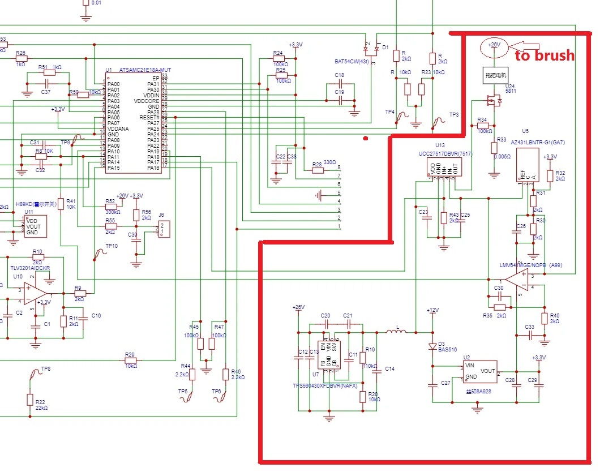Click the UCC27517DBVR gate driver U13 body
600x472 pixels.
[444, 167]
